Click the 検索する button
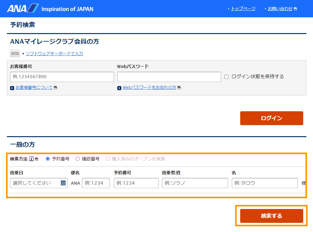This screenshot has width=313, height=232. click(271, 216)
